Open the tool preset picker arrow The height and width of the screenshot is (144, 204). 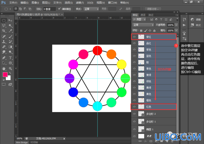point(10,9)
